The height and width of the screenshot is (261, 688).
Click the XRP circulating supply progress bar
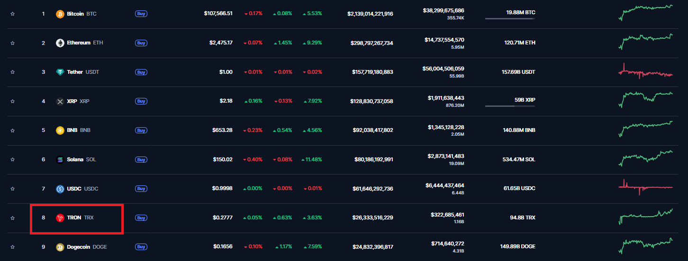(510, 106)
